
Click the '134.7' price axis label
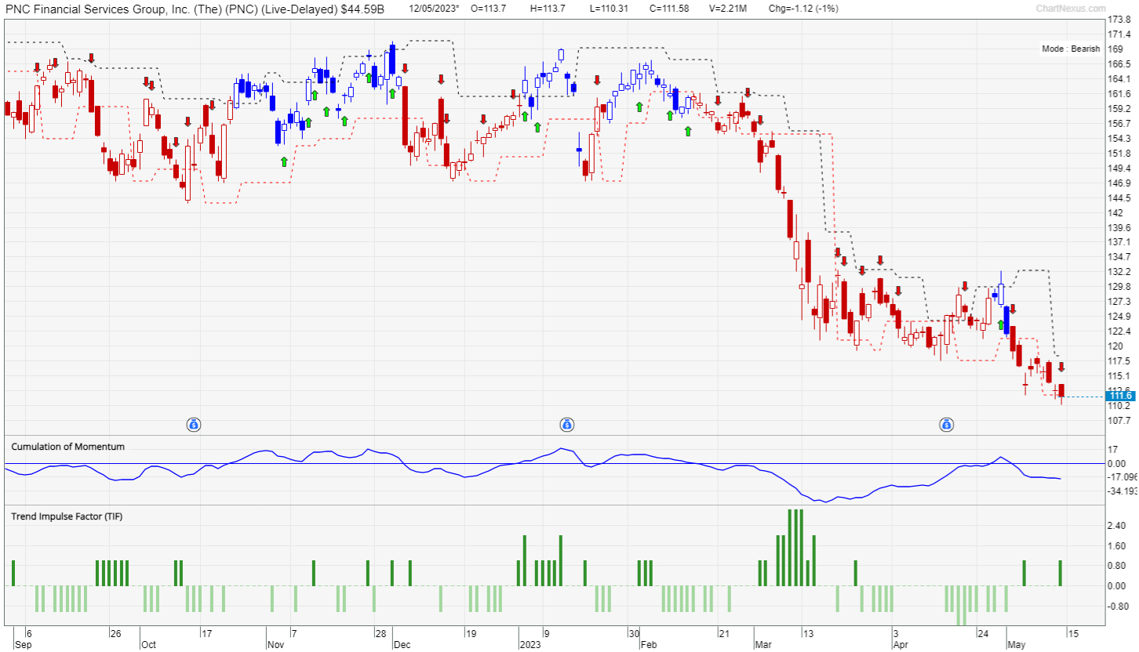(x=1119, y=257)
